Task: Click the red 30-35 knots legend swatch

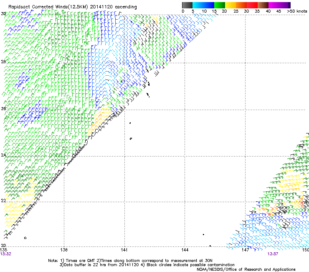Action: coord(252,5)
